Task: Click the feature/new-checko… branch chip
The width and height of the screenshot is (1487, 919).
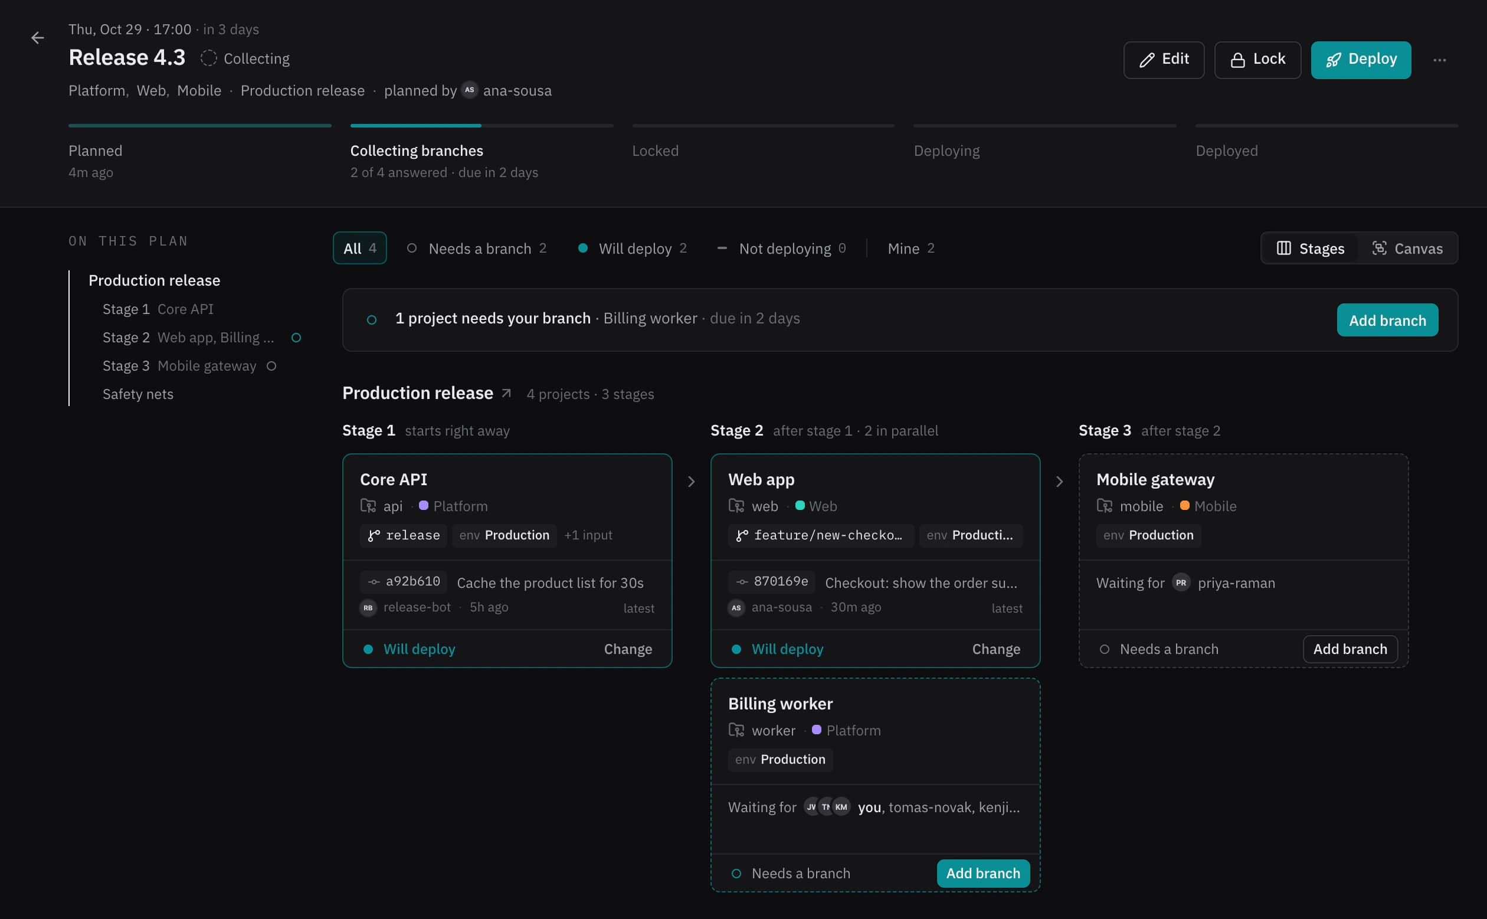Action: click(x=821, y=535)
